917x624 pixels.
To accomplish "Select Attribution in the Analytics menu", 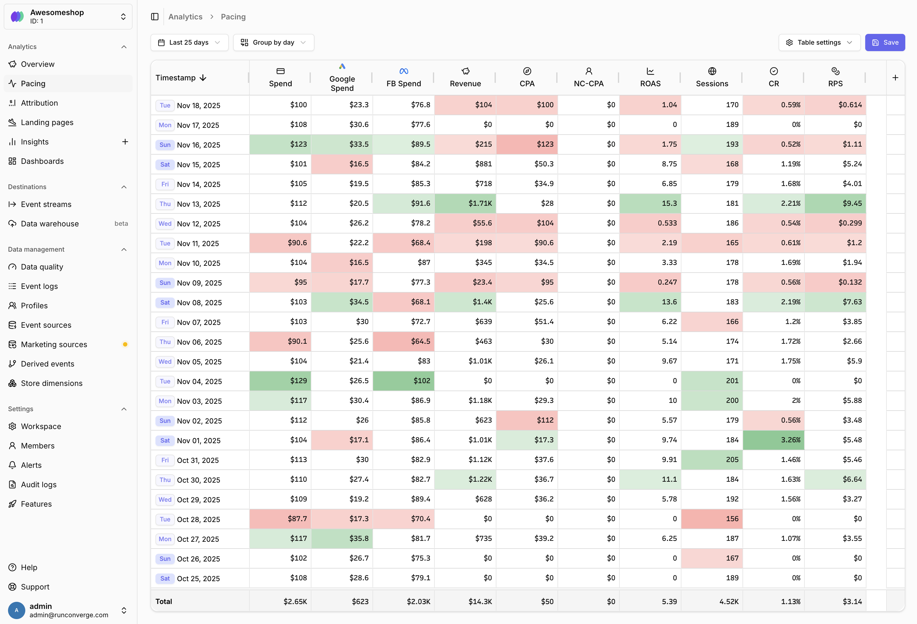I will [39, 103].
